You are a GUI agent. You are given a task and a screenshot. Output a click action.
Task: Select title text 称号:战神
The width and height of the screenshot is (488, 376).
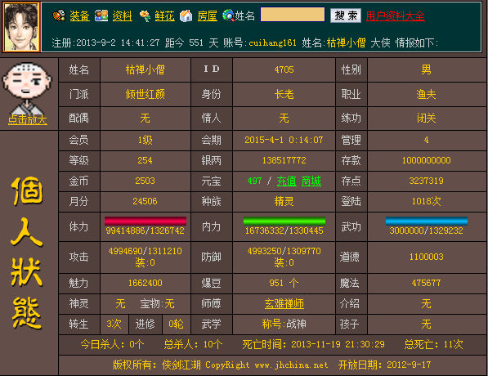[x=284, y=324]
